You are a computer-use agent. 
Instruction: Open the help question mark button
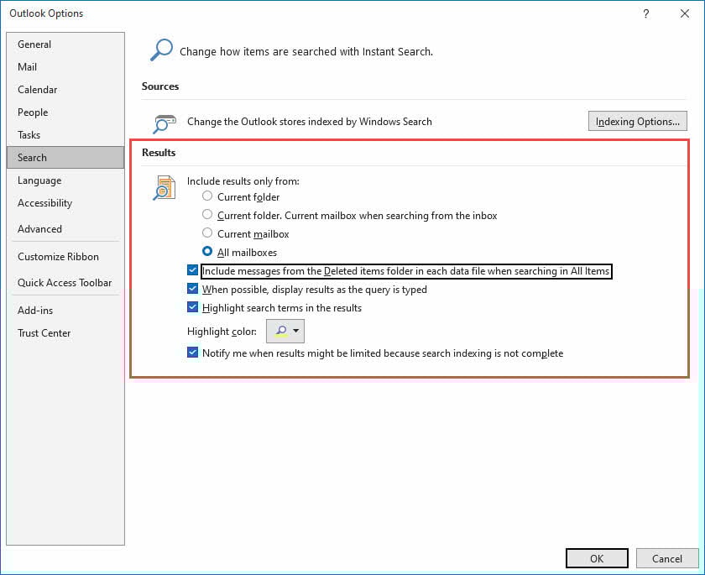tap(645, 13)
